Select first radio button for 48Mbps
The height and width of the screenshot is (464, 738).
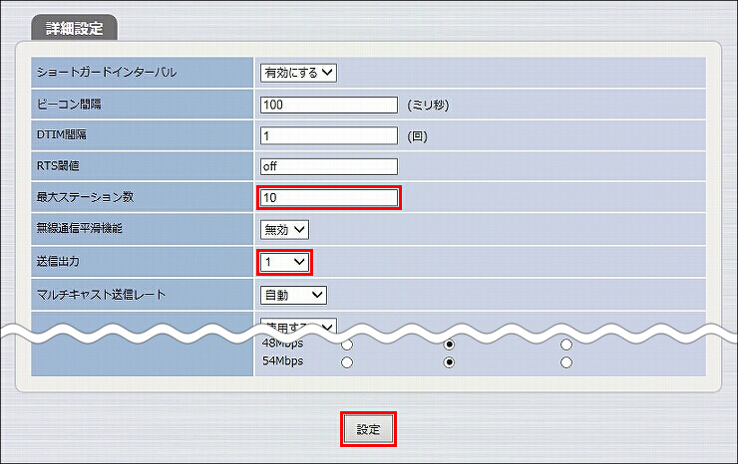point(347,346)
